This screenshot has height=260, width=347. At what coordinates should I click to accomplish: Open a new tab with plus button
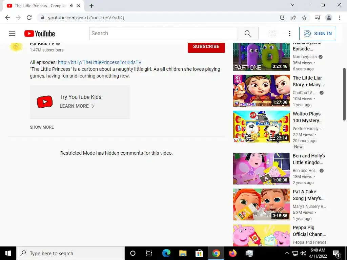(91, 6)
